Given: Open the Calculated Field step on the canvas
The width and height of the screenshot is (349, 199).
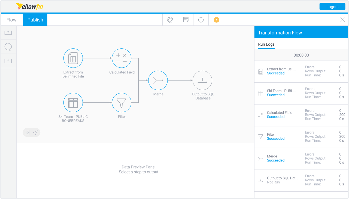Looking at the screenshot, I should click(x=122, y=58).
